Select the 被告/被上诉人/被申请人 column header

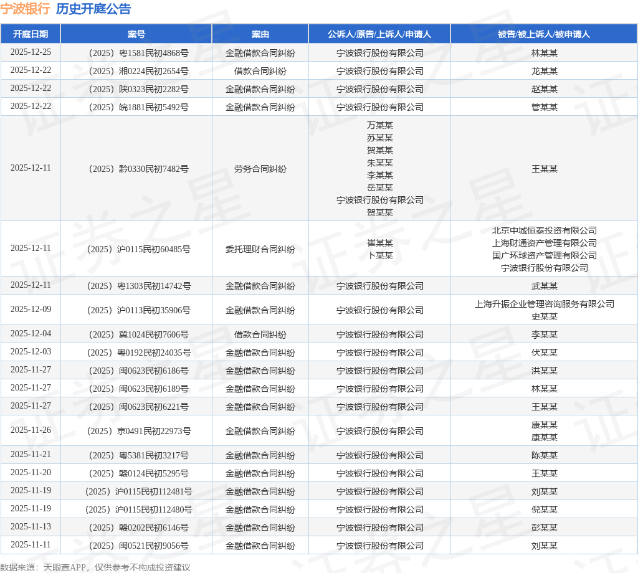[544, 34]
